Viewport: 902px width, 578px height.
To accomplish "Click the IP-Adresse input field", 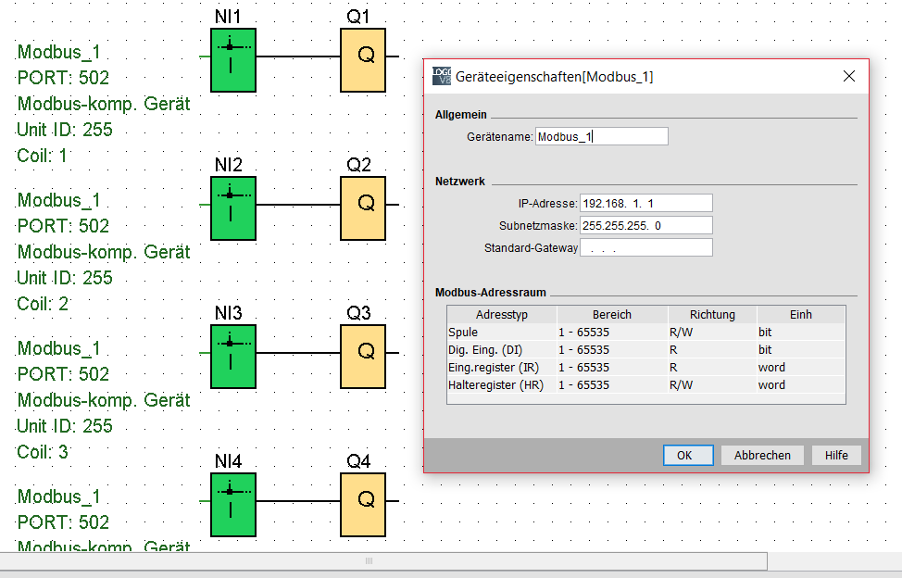I will [646, 203].
